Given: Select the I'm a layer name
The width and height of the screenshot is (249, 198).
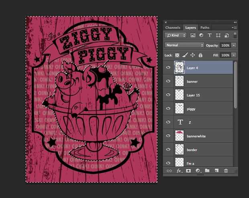Looking at the screenshot, I should 190,164.
